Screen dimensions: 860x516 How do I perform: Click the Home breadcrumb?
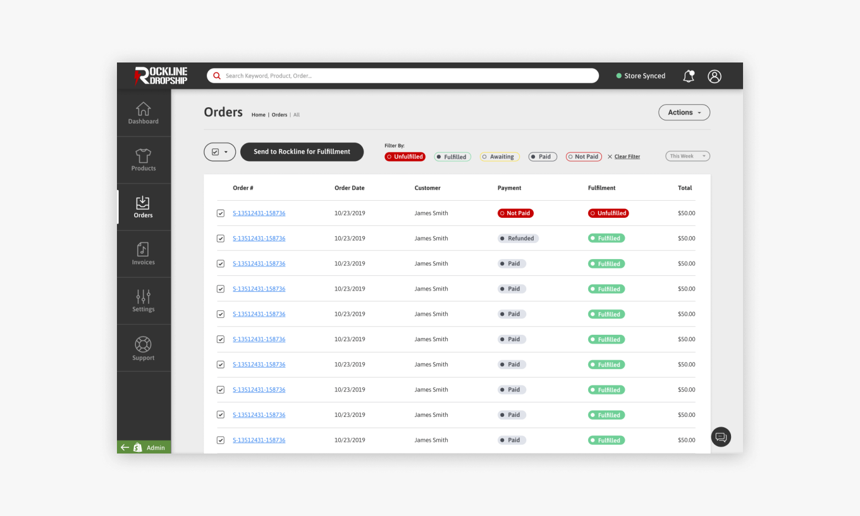coord(259,115)
